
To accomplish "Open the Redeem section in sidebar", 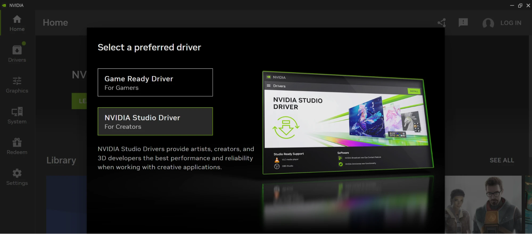I will [x=17, y=146].
